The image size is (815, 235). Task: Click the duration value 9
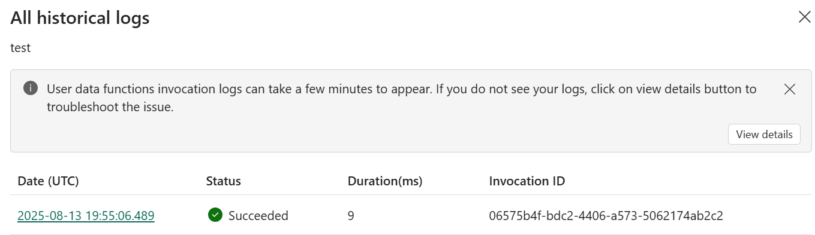351,215
